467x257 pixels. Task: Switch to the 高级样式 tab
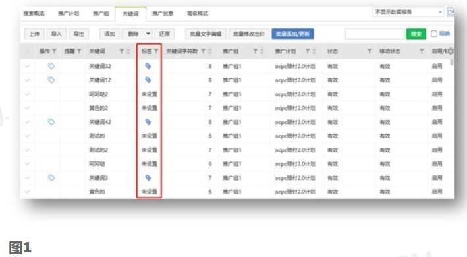coord(197,13)
